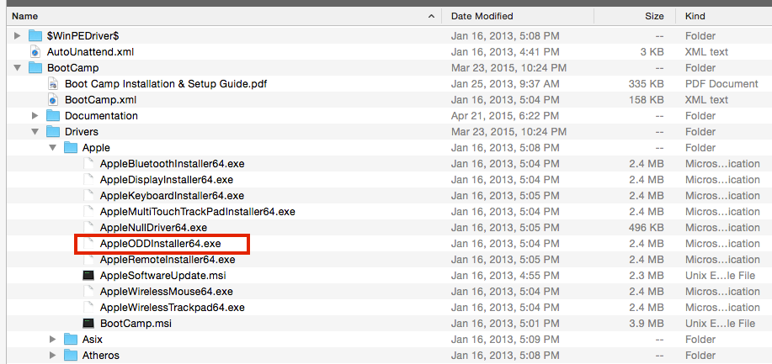Click the AppleODDInstaller64.exe file icon
Image resolution: width=772 pixels, height=364 pixels.
point(88,244)
